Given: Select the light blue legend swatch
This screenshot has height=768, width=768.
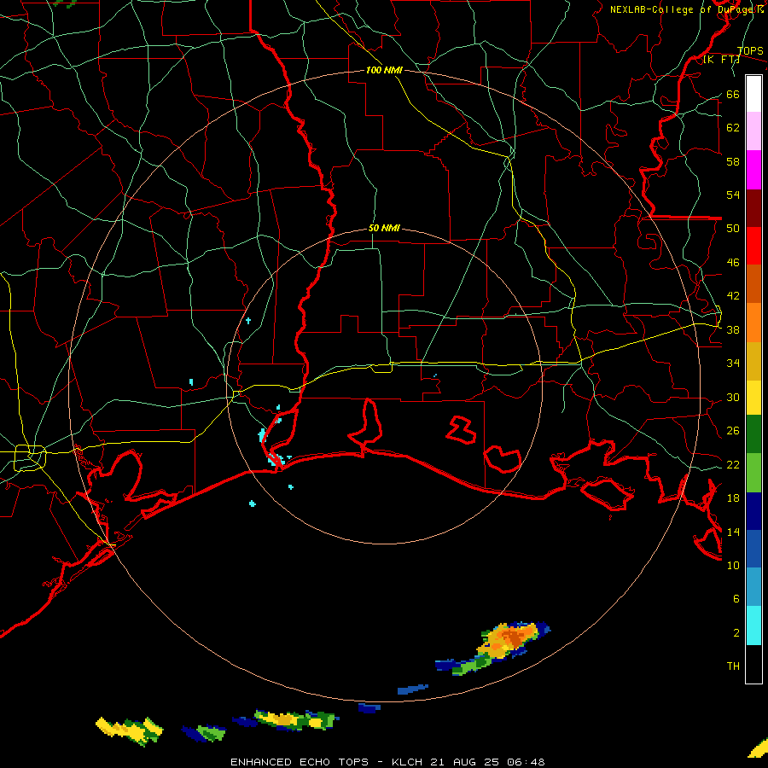Looking at the screenshot, I should pos(753,587).
